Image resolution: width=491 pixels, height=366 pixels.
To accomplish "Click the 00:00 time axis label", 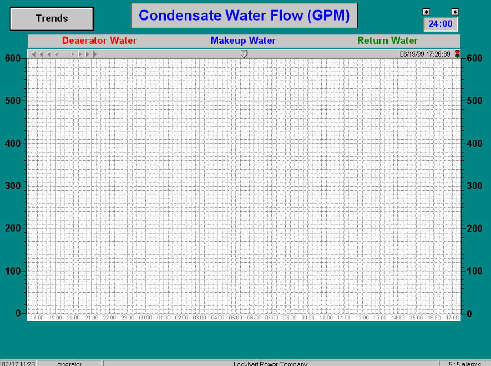I will [x=145, y=317].
